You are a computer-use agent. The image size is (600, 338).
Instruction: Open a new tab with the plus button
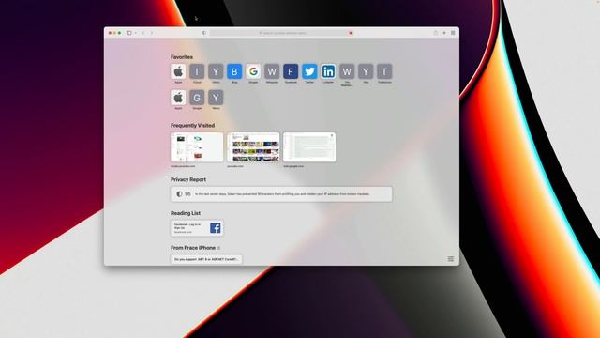pos(444,33)
